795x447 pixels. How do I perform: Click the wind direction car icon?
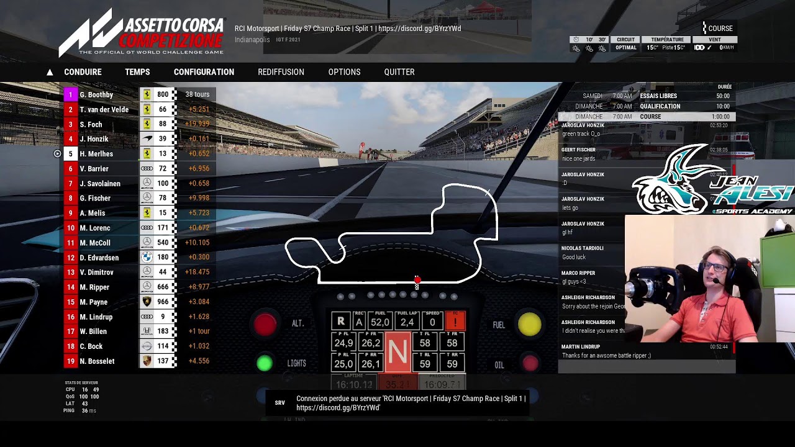pyautogui.click(x=699, y=48)
